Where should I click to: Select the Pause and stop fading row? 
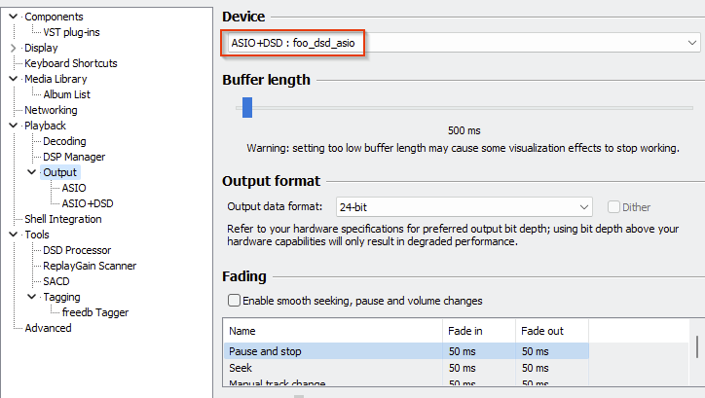(331, 350)
